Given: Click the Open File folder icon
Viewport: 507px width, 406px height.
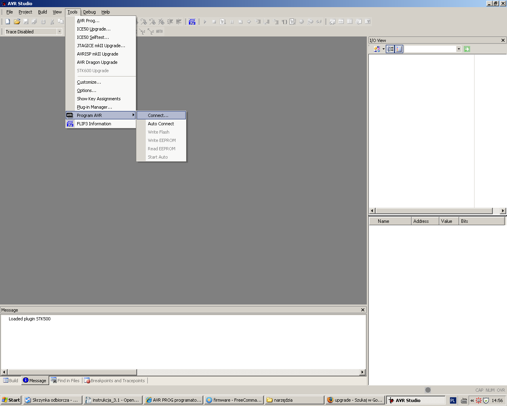Looking at the screenshot, I should (17, 22).
